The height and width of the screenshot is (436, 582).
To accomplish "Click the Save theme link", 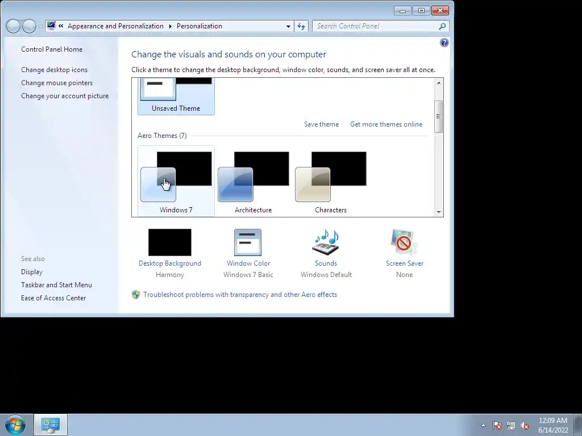I will [322, 124].
